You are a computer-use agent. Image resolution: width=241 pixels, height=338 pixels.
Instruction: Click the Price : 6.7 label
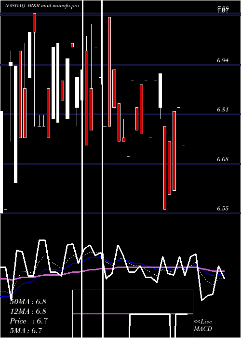click(x=28, y=321)
